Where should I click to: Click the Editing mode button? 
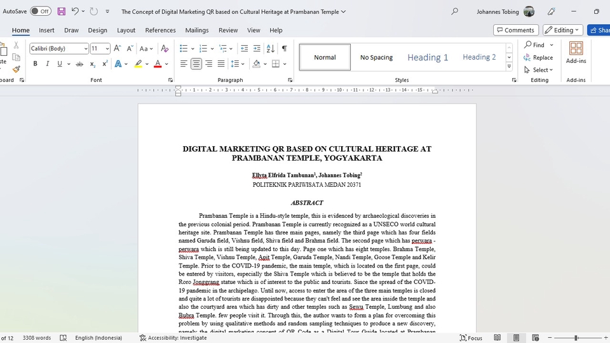click(x=563, y=30)
